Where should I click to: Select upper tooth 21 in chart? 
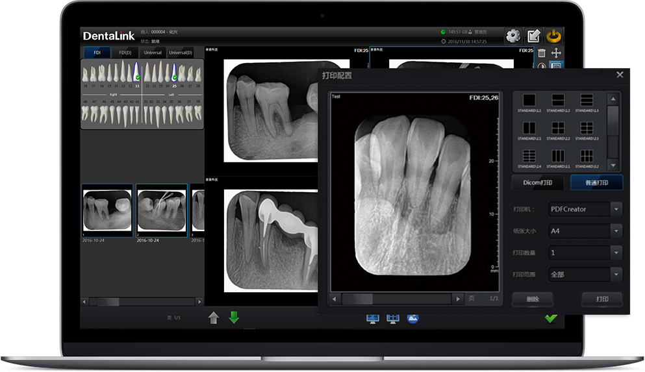147,72
